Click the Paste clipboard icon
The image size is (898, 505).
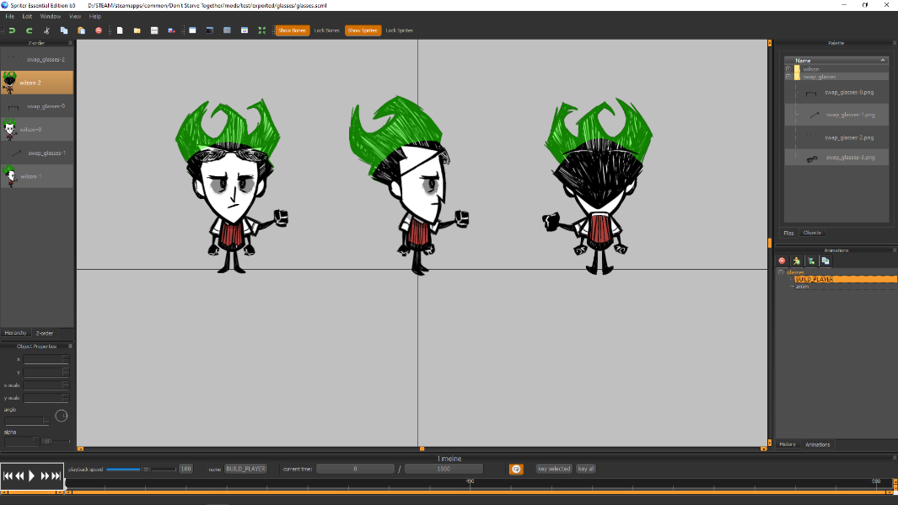(81, 30)
